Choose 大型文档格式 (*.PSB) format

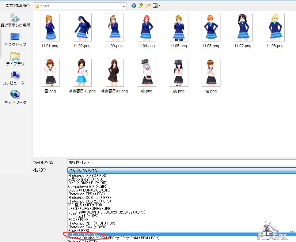pos(85,179)
